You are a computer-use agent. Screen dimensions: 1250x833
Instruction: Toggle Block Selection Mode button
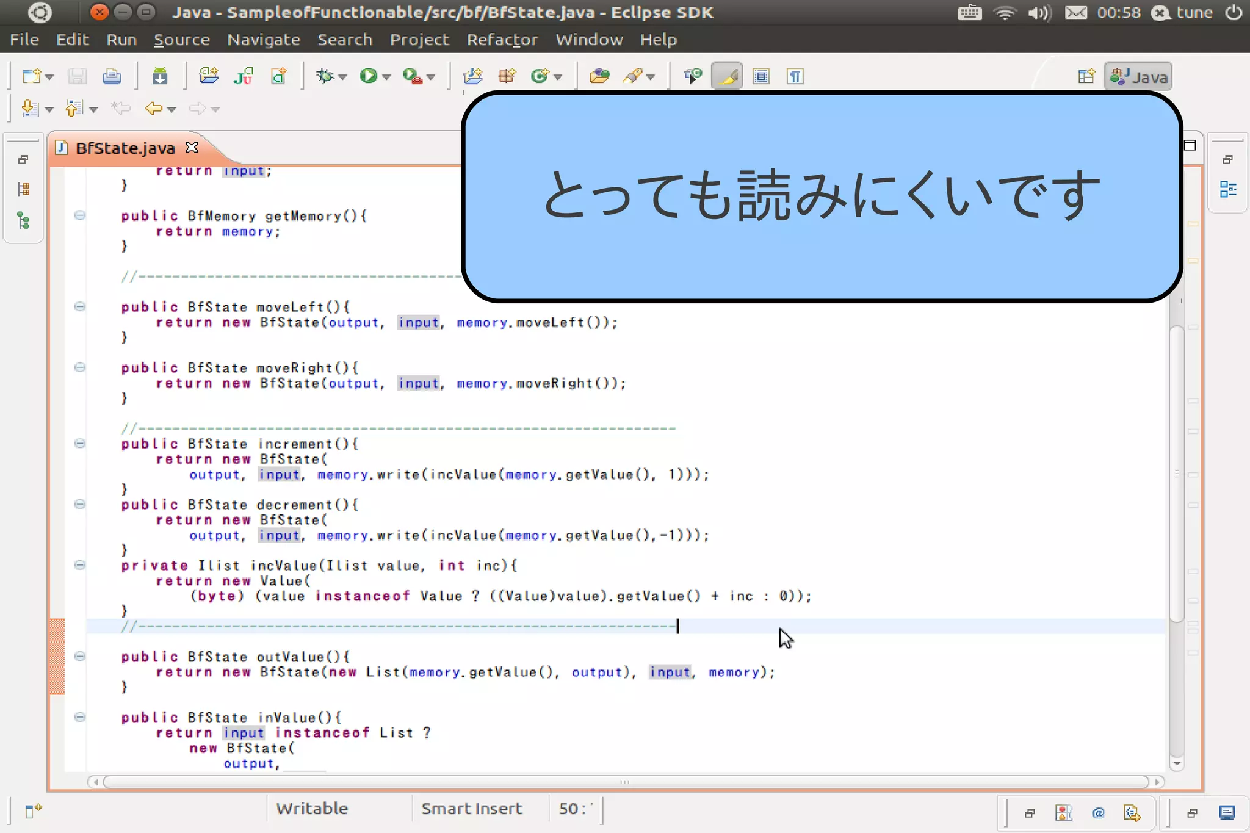click(x=760, y=76)
